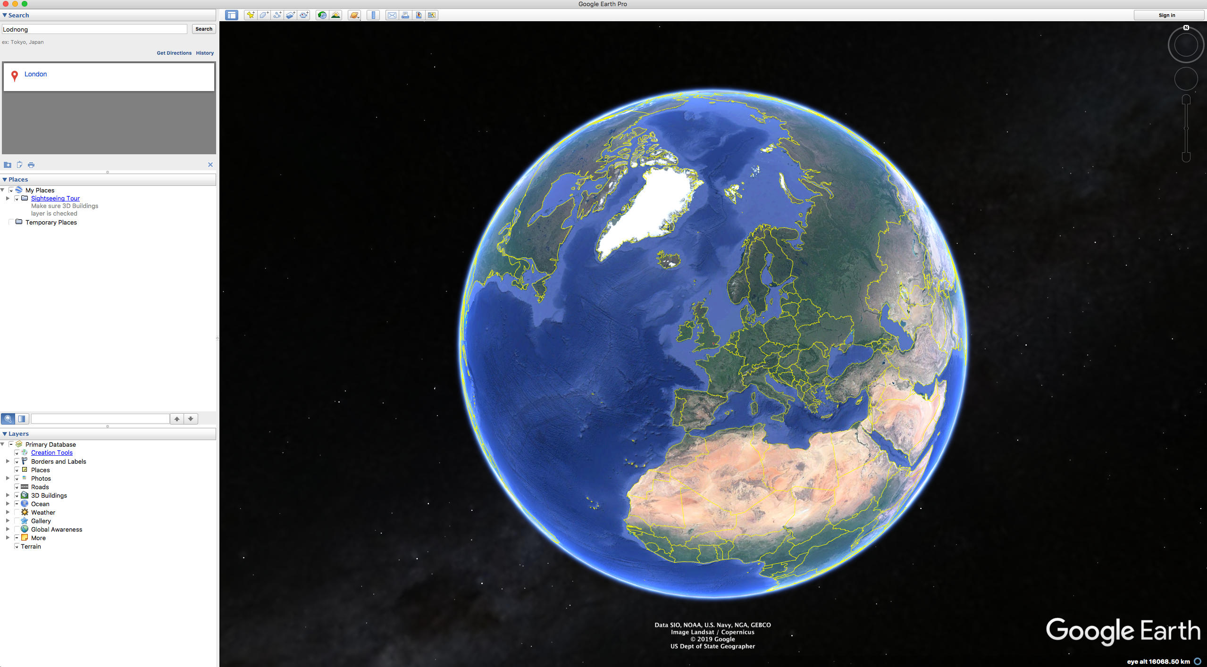Click the split-view toggle button in Places
Screen dimensions: 1207x667
click(x=22, y=419)
